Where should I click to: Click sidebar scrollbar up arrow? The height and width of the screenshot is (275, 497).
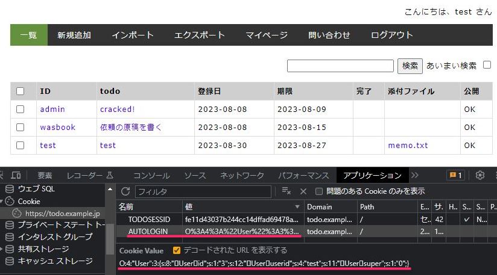(110, 190)
